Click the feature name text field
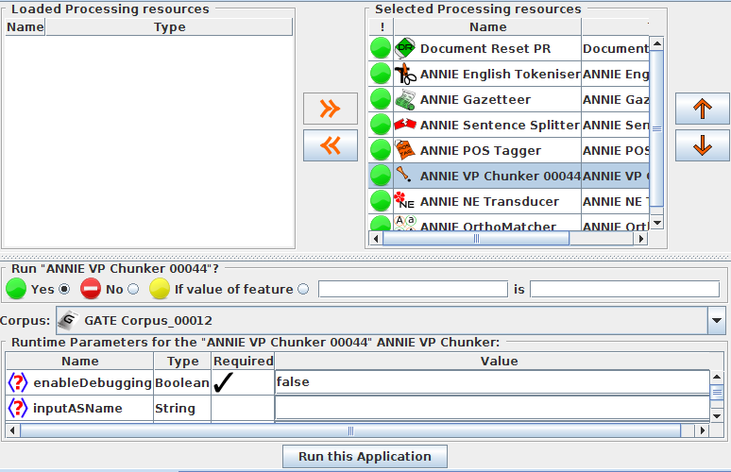731x472 pixels. click(x=414, y=289)
